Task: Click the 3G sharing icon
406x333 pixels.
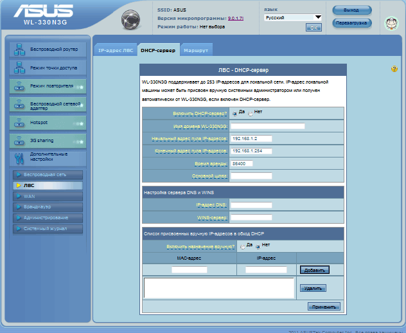Action: pyautogui.click(x=19, y=139)
